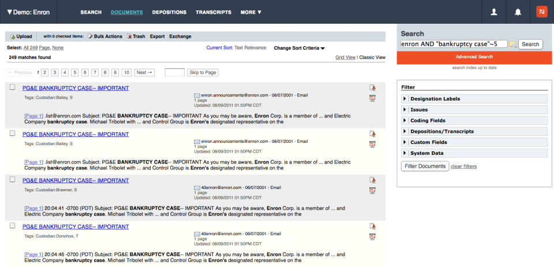Open Donohoe, T document title link
This screenshot has width=554, height=267.
click(76, 227)
